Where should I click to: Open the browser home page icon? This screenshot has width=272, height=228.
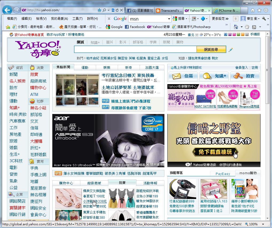(253, 10)
